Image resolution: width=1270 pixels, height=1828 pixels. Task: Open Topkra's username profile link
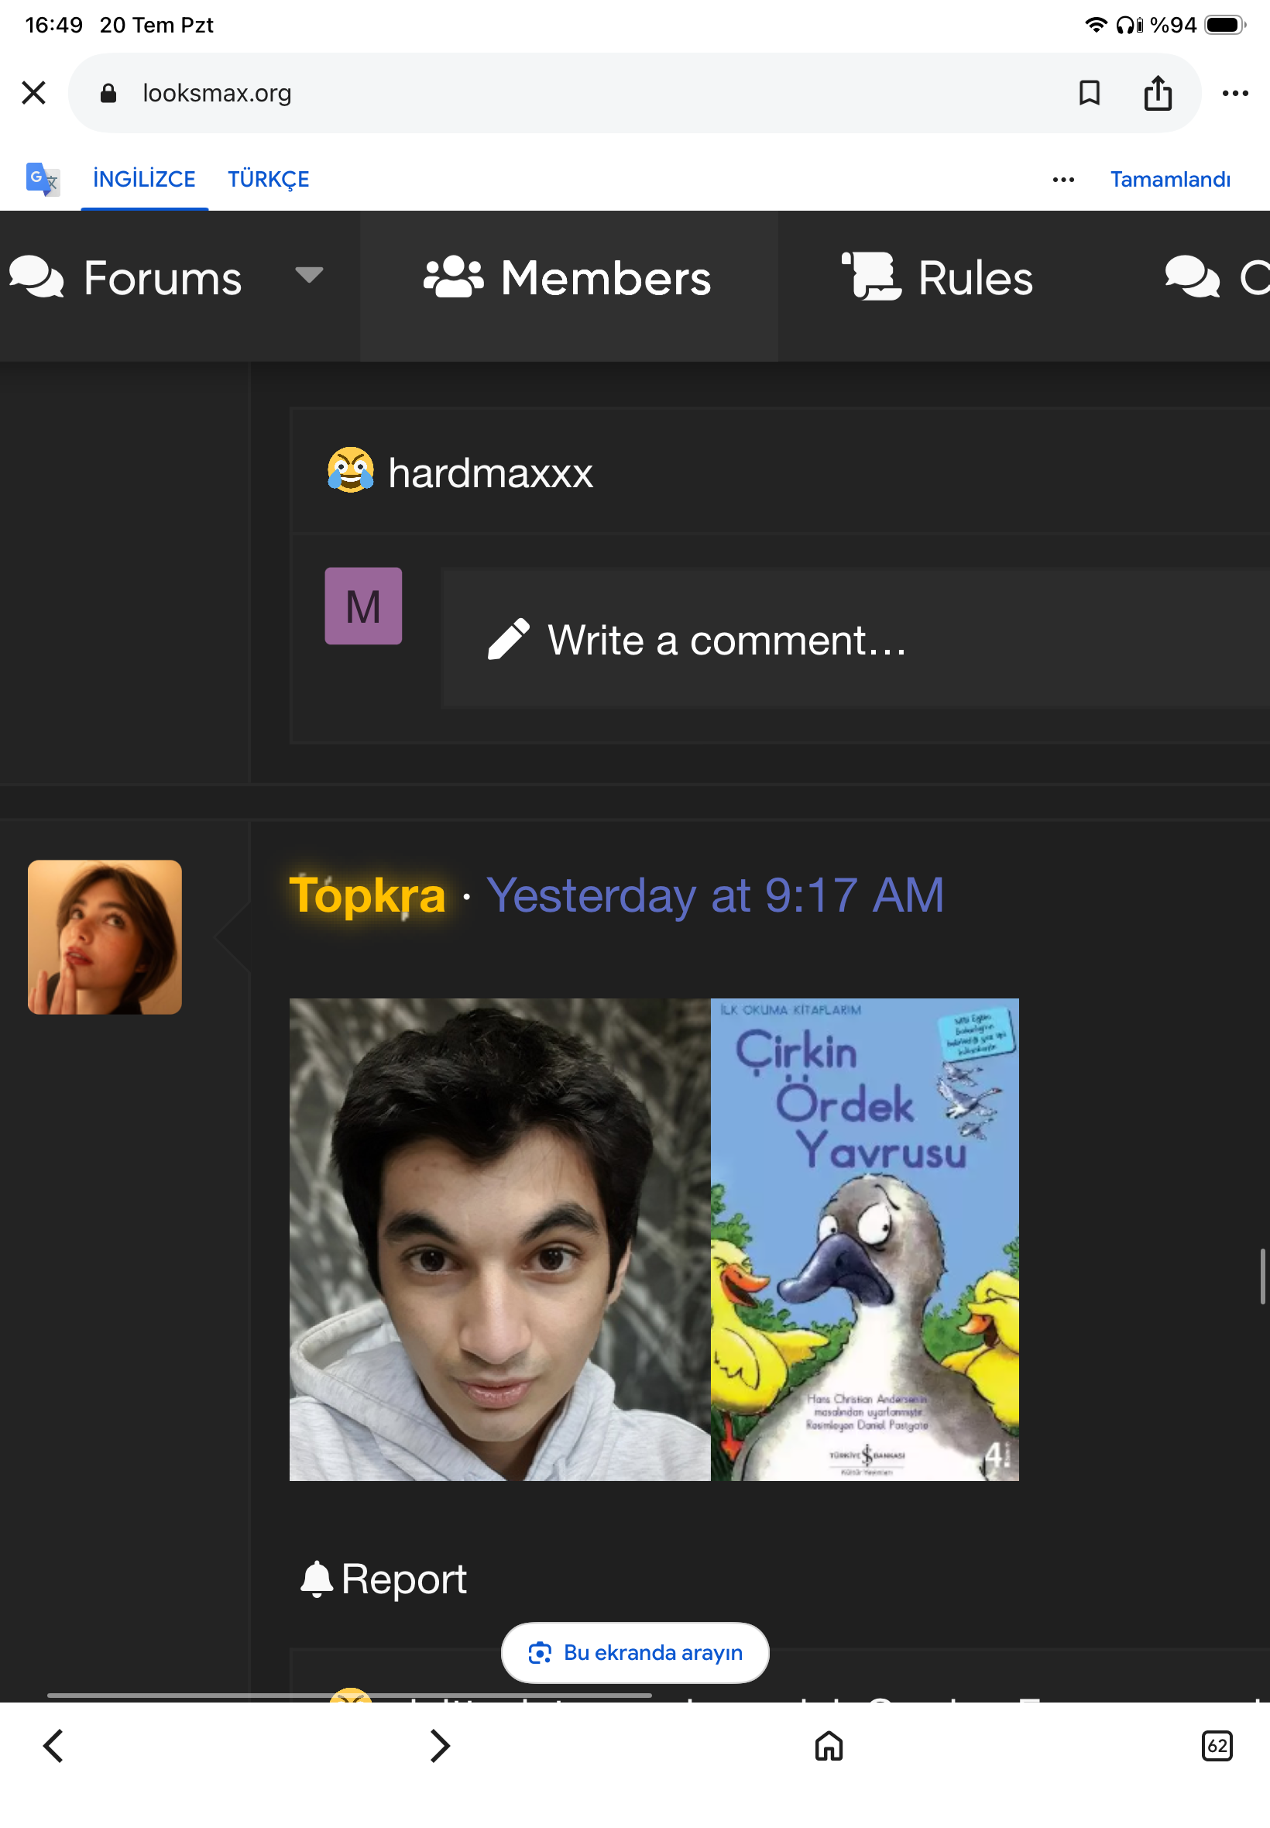click(367, 895)
